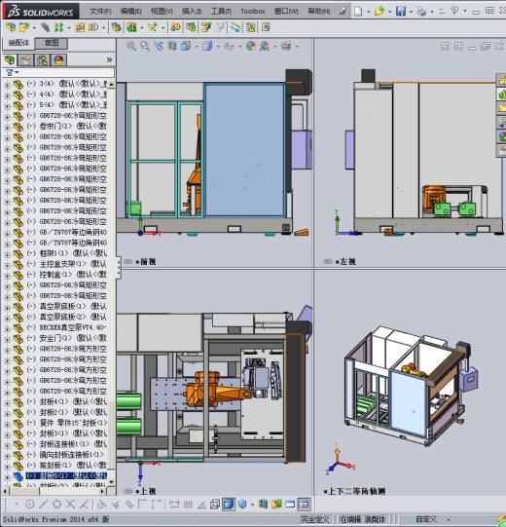Open the FeatureManager design tree tab
This screenshot has height=527, width=506.
[x=10, y=60]
